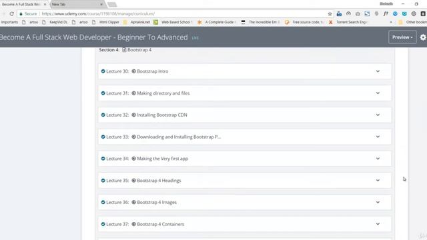This screenshot has width=427, height=240.
Task: Open the Other bookmarks folder
Action: (413, 22)
